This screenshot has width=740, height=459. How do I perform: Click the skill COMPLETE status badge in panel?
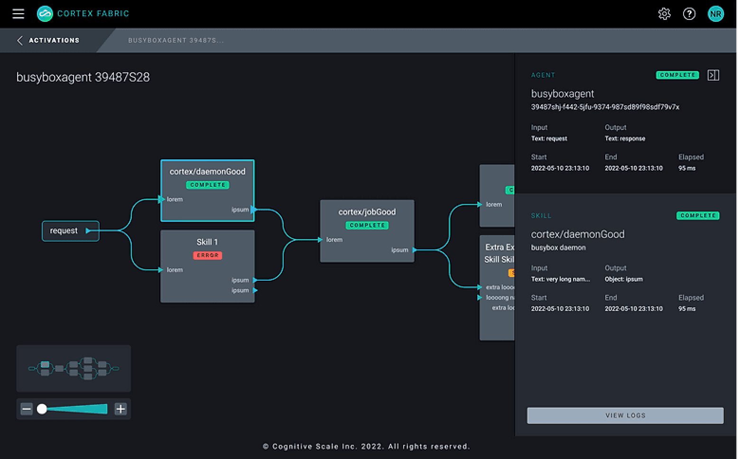698,216
